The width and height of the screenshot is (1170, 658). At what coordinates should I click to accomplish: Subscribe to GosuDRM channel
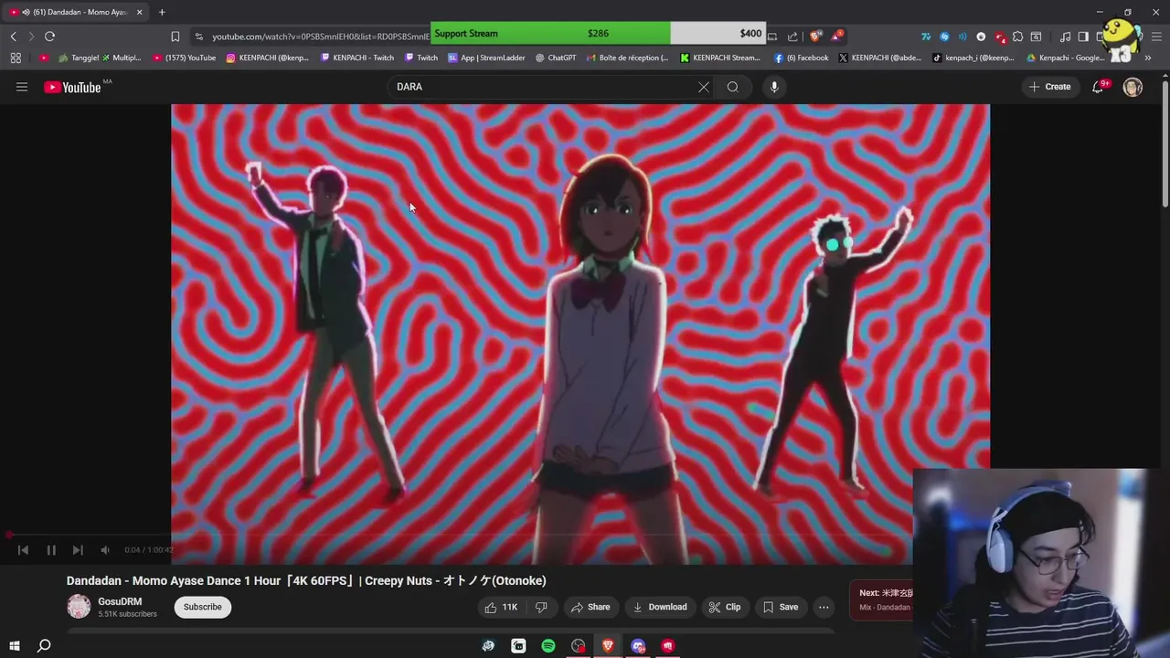[203, 607]
